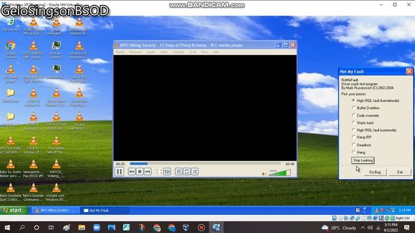Open the VLC Help menu
This screenshot has height=233, width=415.
pos(216,52)
